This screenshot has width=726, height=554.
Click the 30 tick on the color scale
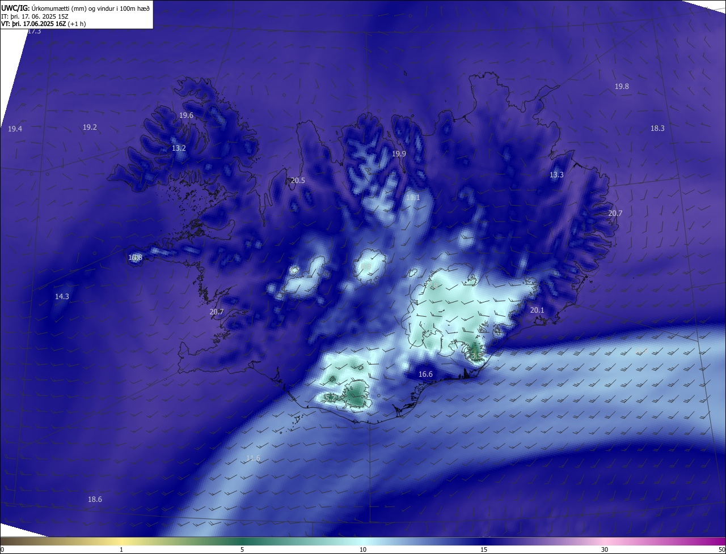point(605,549)
